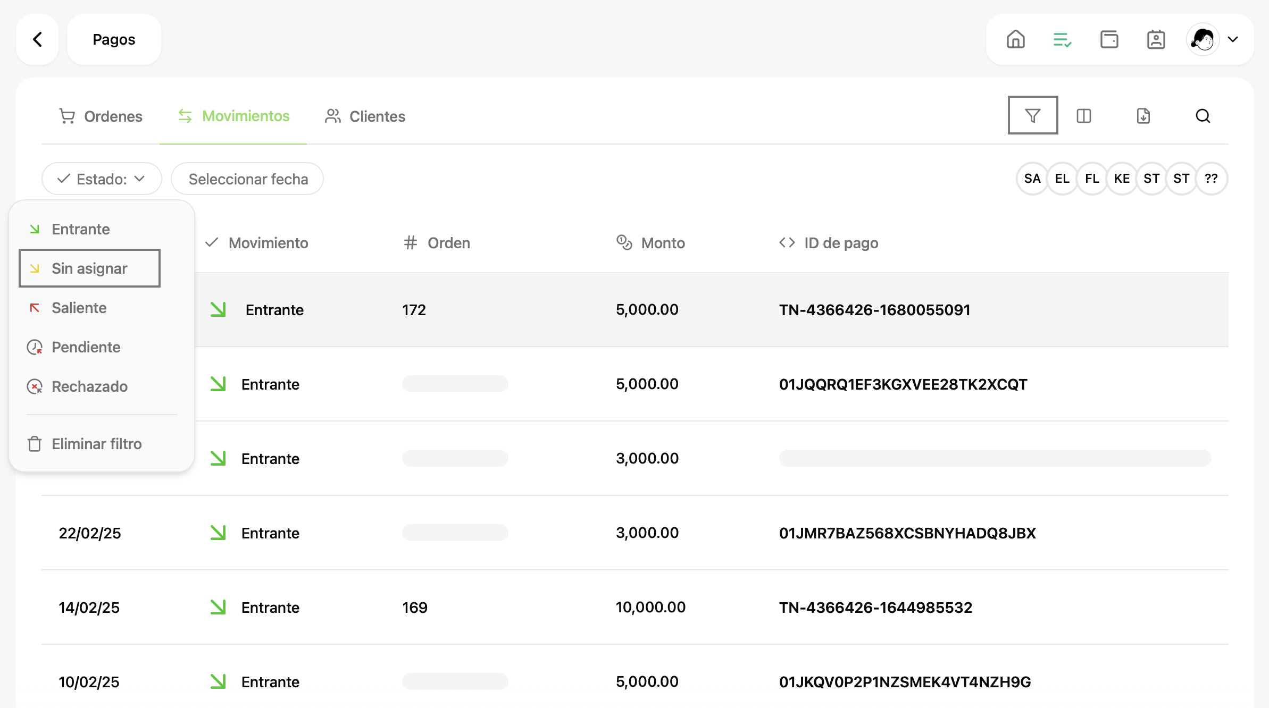Open the contact badge icon
This screenshot has width=1269, height=708.
tap(1156, 39)
